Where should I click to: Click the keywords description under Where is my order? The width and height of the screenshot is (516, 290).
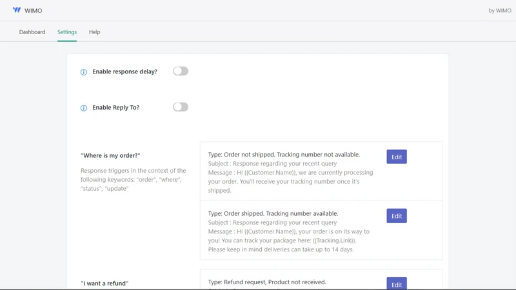(134, 180)
